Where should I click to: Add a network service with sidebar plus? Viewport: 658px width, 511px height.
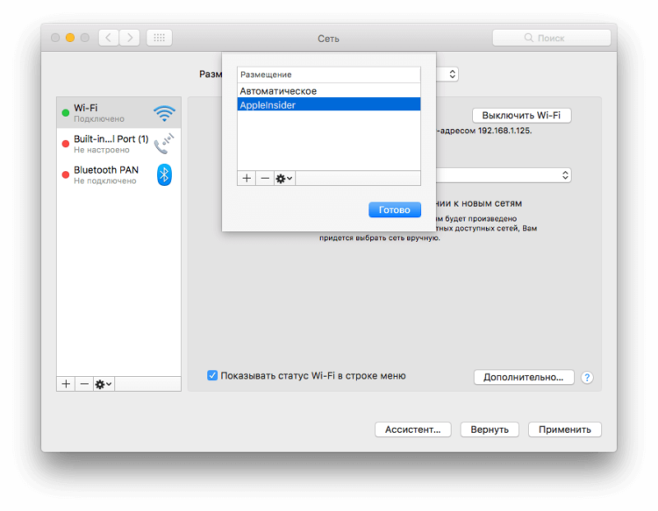(66, 384)
